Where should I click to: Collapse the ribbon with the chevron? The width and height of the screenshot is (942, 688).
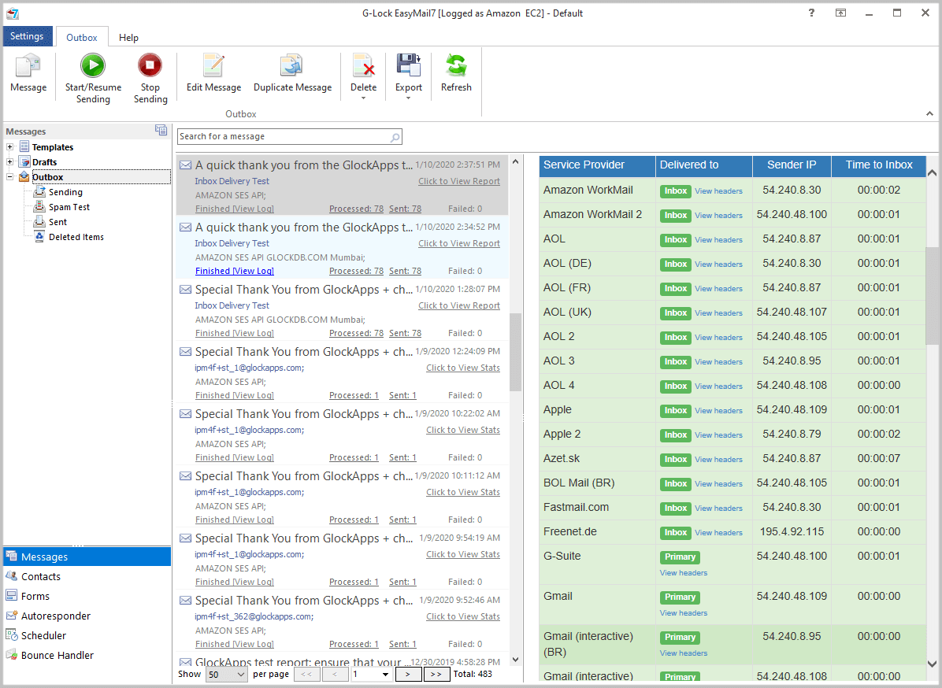(929, 113)
